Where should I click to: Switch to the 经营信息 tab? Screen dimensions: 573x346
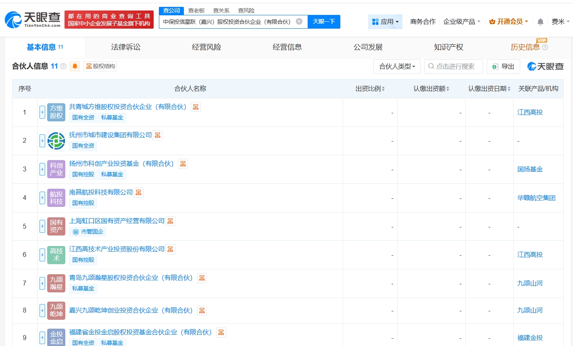[287, 47]
